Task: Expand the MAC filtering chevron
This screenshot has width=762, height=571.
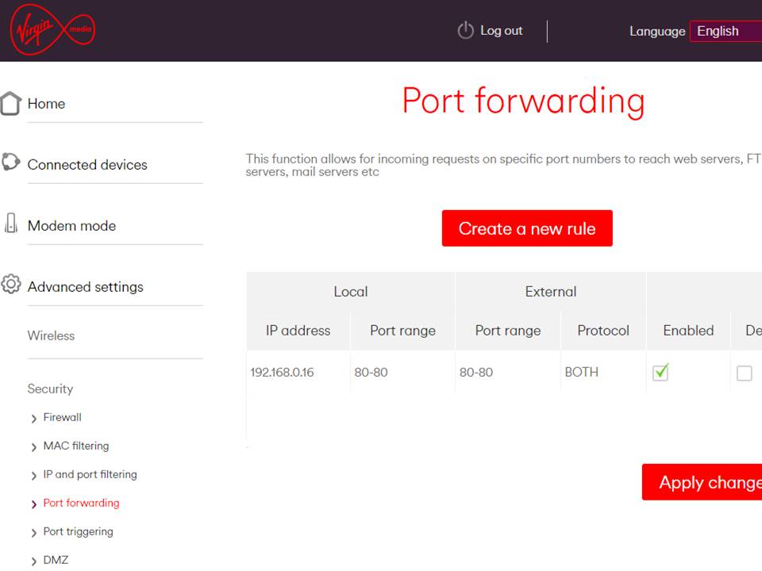Action: (33, 447)
